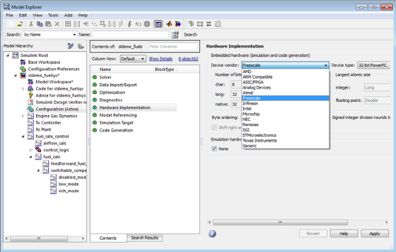
Task: Click the first icon in Model Hierarchy header
Action: coord(71,46)
